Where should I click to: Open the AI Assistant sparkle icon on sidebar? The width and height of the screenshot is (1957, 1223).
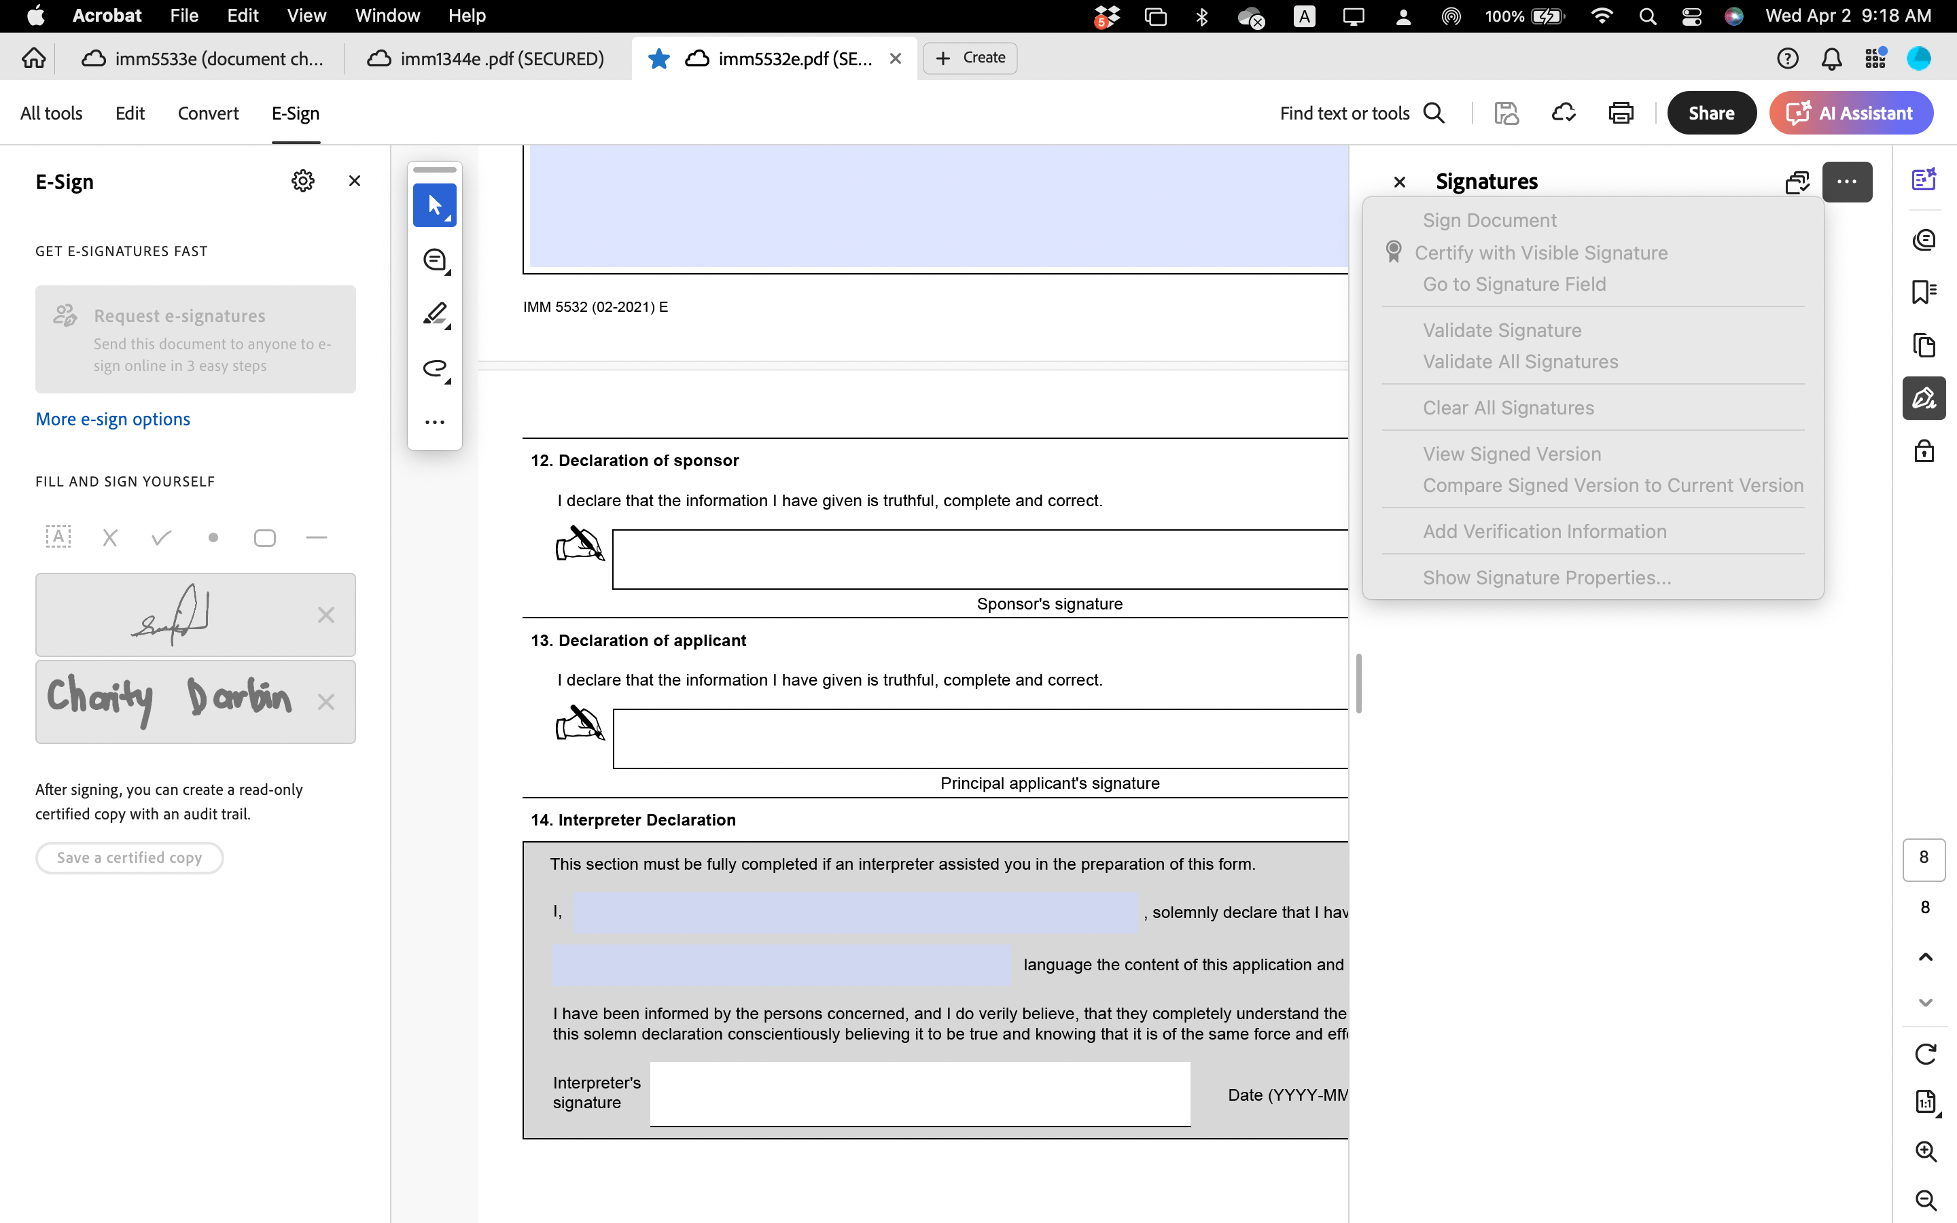click(1924, 179)
